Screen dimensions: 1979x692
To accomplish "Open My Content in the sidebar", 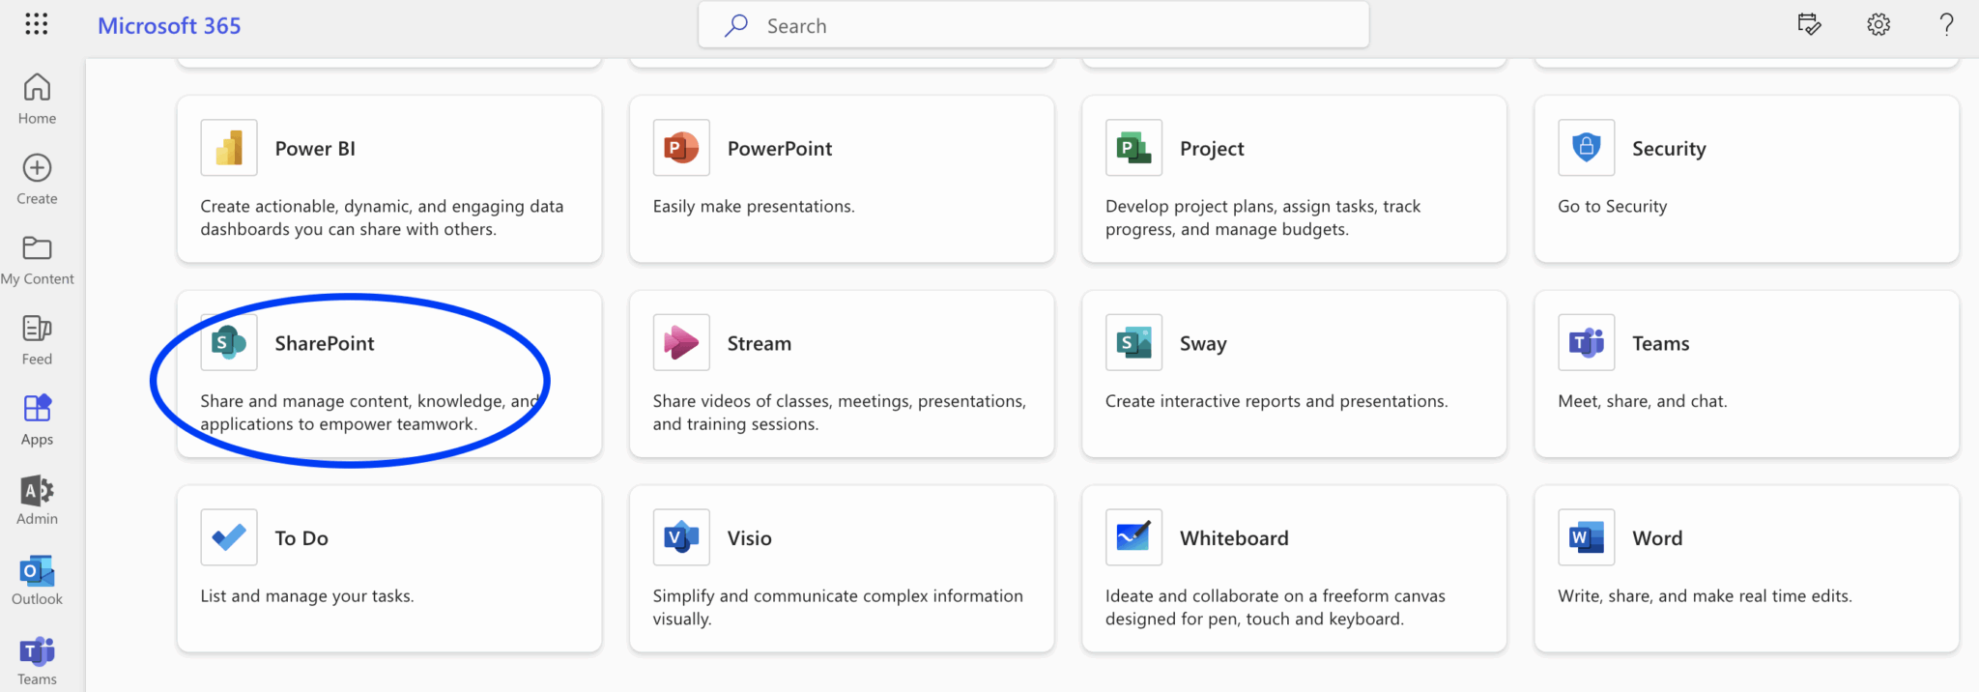I will click(37, 260).
